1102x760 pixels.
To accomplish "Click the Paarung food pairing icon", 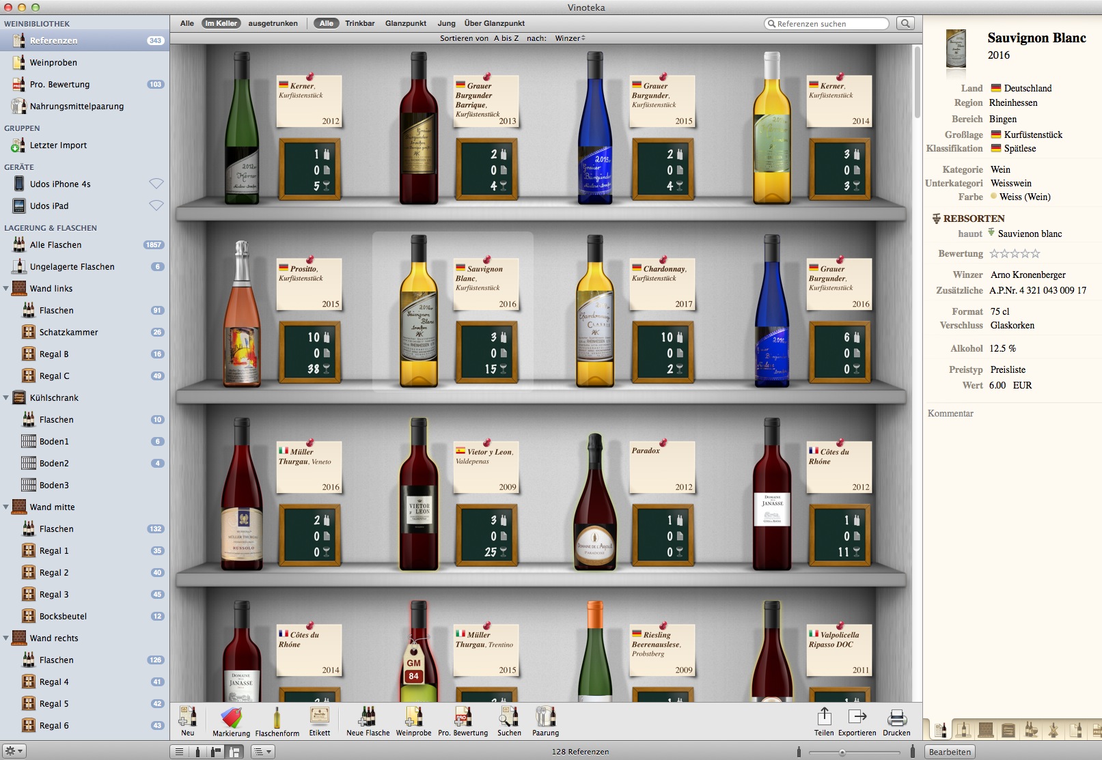I will (545, 717).
